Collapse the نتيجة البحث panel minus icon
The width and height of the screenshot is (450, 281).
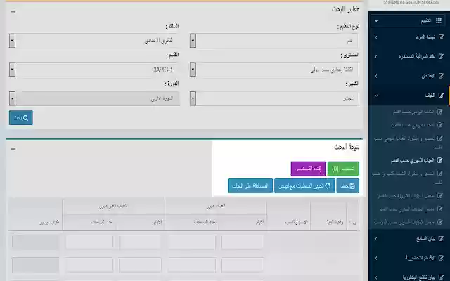click(x=13, y=148)
